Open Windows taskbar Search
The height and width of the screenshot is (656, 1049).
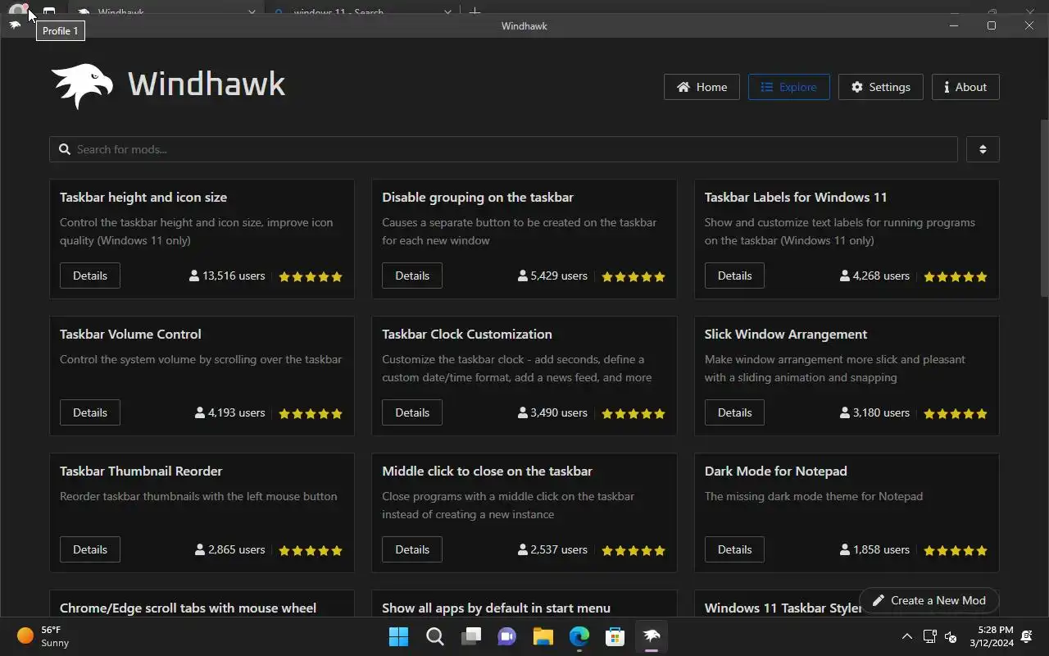(434, 636)
